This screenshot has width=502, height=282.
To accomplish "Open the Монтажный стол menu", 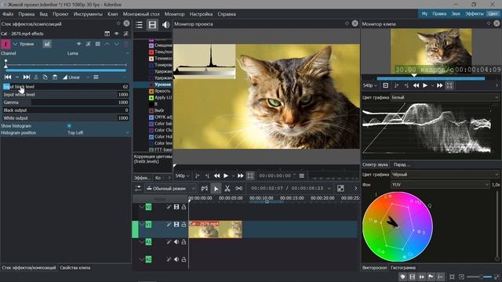I will point(141,14).
